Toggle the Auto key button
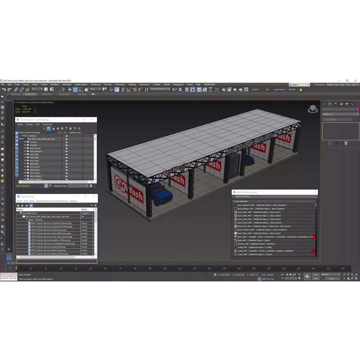Screen dimensions: 360x360 pos(316,275)
